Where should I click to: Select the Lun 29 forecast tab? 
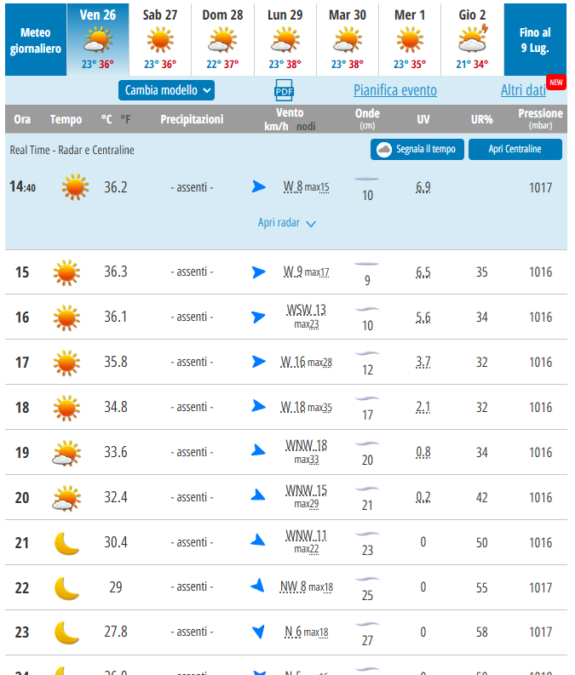click(285, 40)
